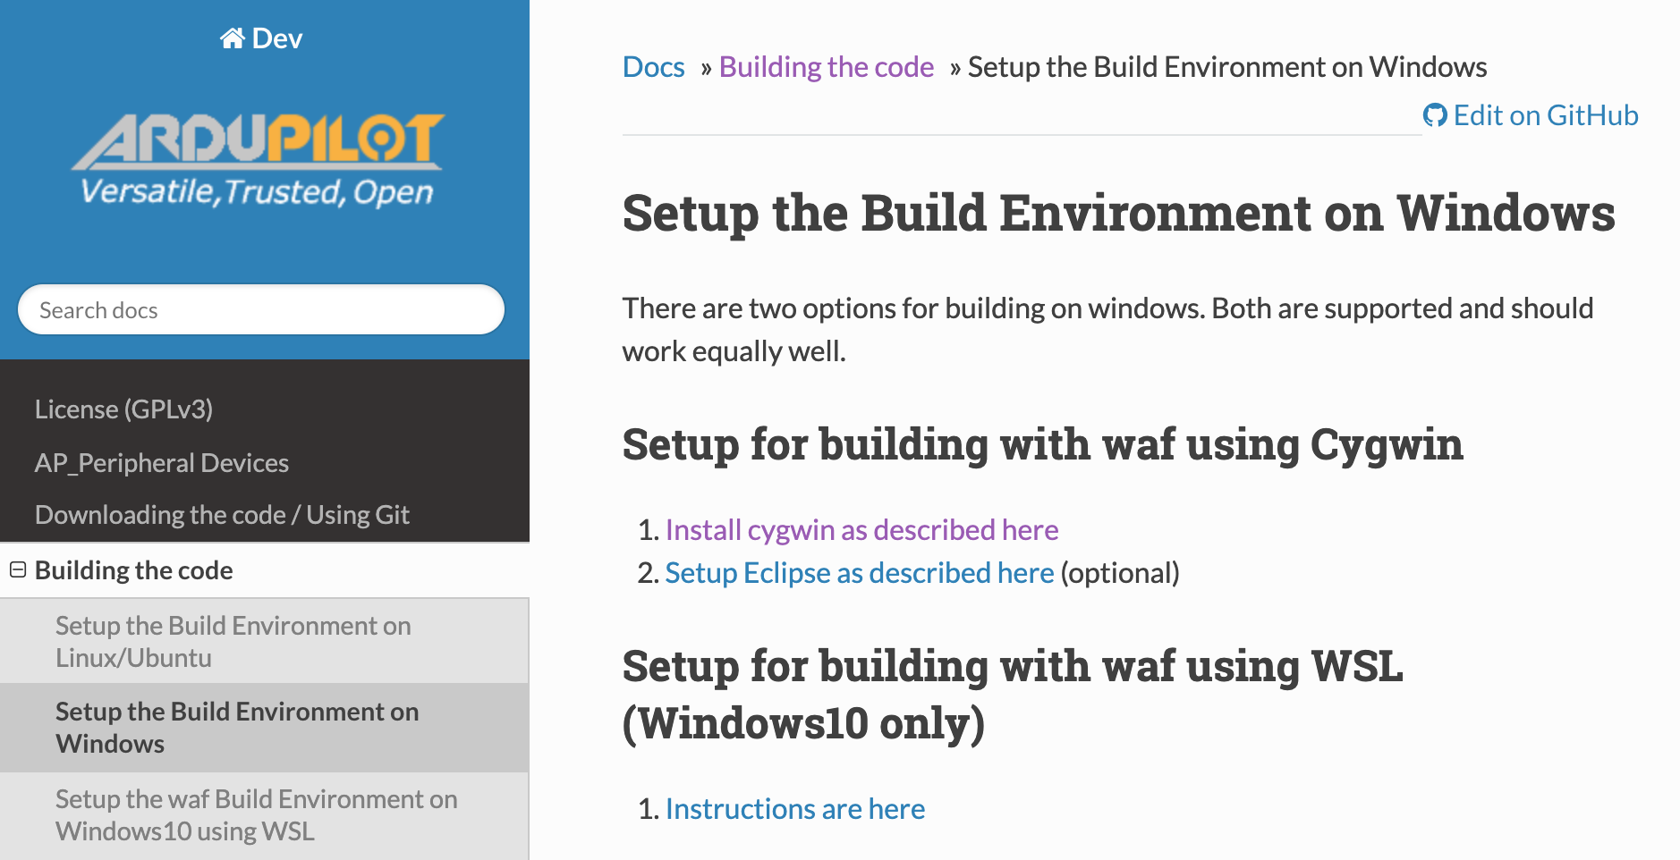This screenshot has width=1680, height=860.
Task: Click the breadcrumb text Setup the Build Environment on Windows
Action: tap(1227, 67)
